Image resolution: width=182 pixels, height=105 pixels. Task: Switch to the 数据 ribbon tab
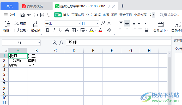pos(98,15)
